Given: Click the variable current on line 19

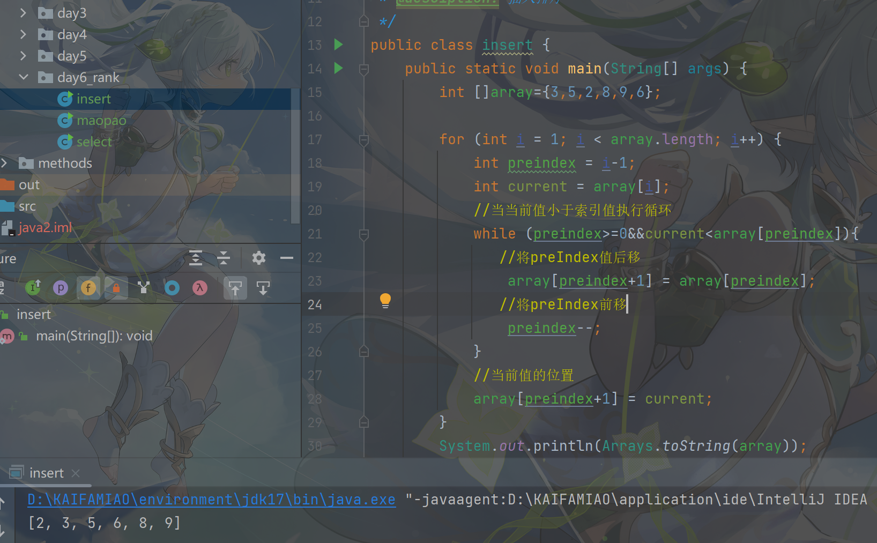Looking at the screenshot, I should pyautogui.click(x=538, y=187).
